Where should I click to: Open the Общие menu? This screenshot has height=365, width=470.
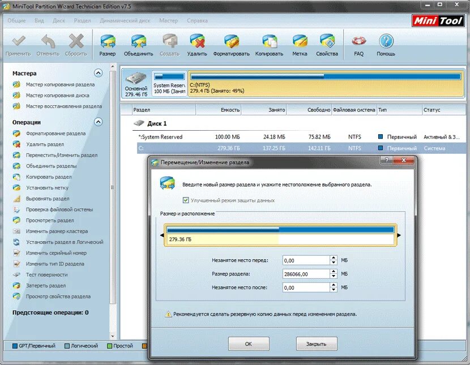[x=16, y=21]
